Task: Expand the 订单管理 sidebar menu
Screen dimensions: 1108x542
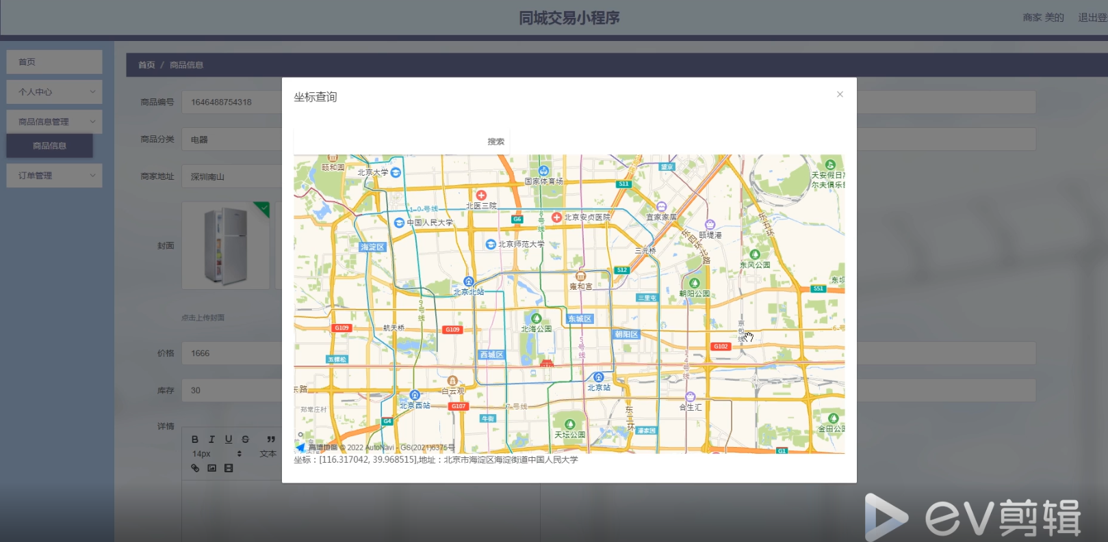Action: click(55, 176)
